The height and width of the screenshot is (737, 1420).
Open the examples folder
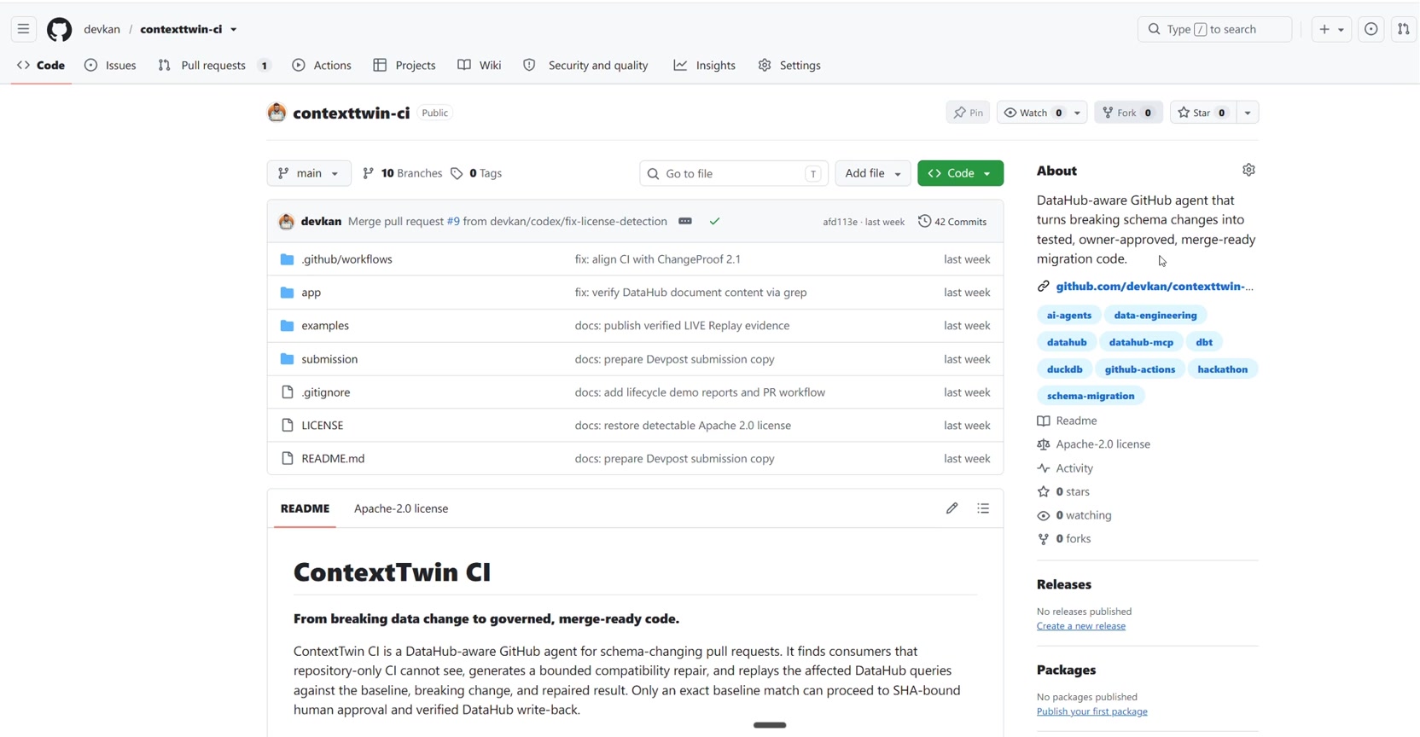pyautogui.click(x=325, y=326)
